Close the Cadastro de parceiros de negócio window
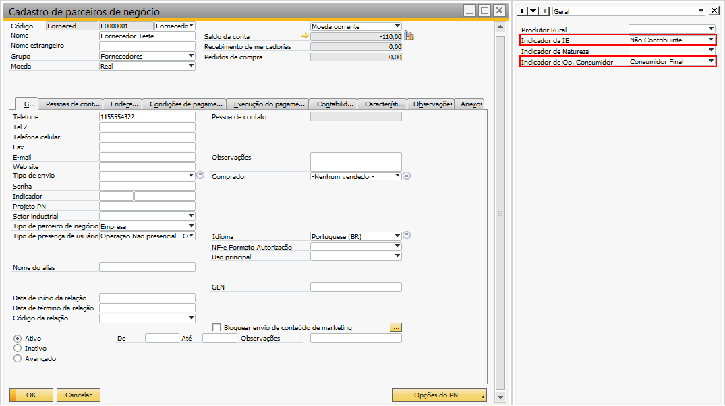 coord(499,11)
